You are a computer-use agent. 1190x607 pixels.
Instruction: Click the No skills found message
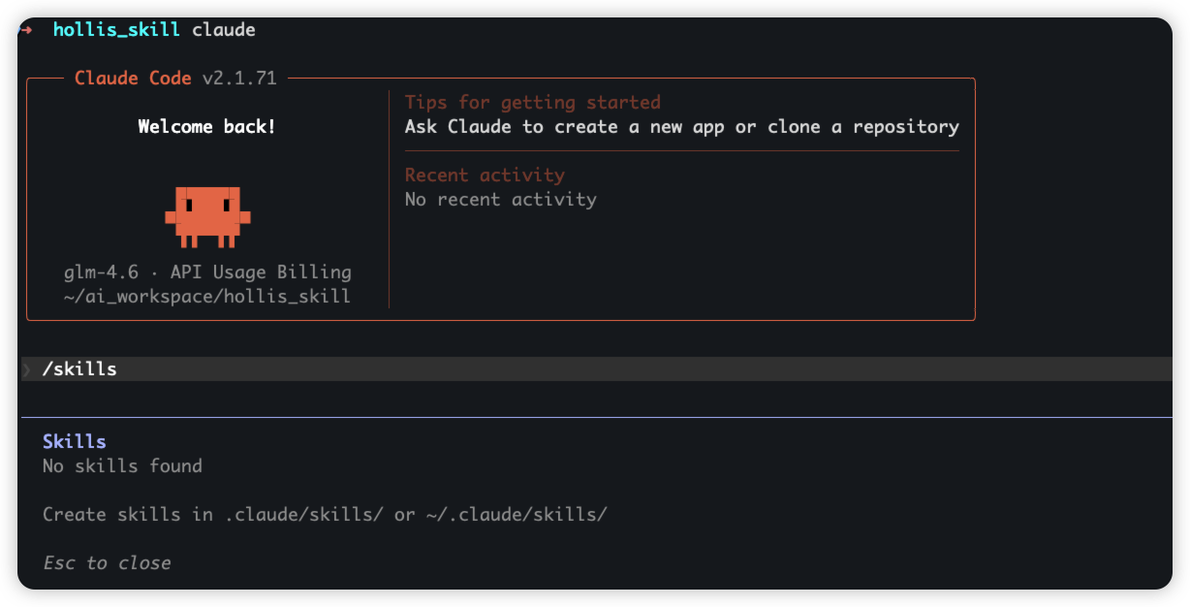click(x=122, y=466)
